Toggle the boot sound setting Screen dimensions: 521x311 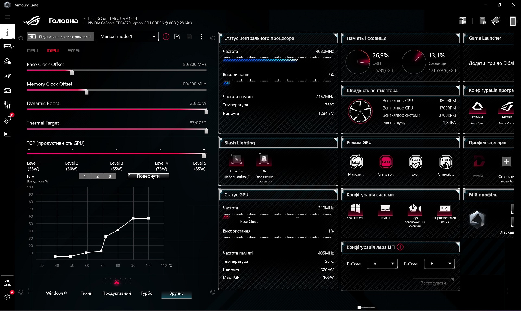point(415,208)
